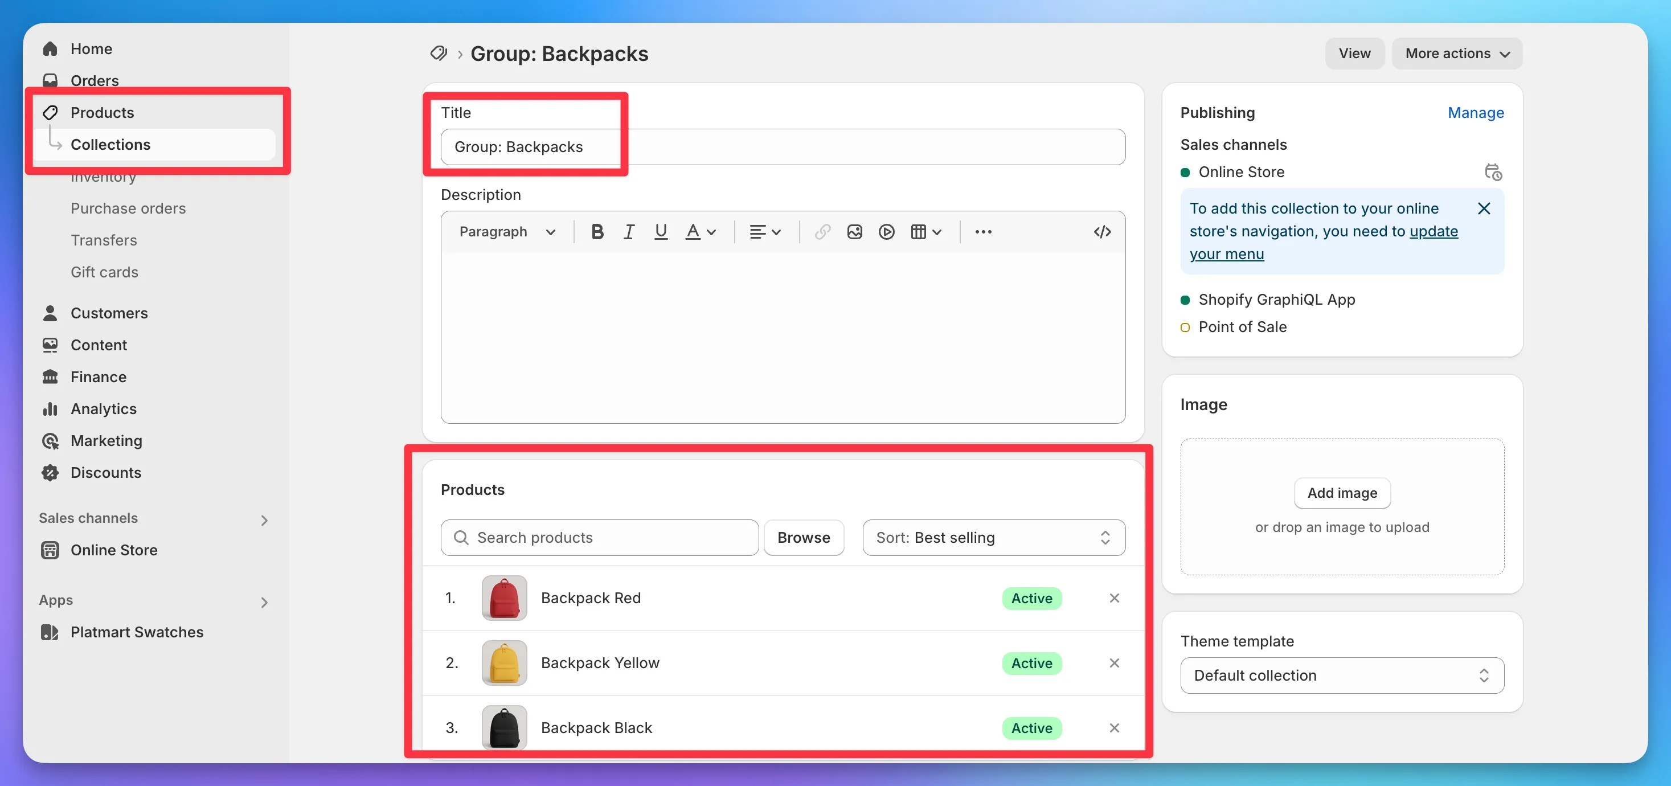Open the Home page in sidebar
This screenshot has width=1671, height=786.
pyautogui.click(x=91, y=48)
